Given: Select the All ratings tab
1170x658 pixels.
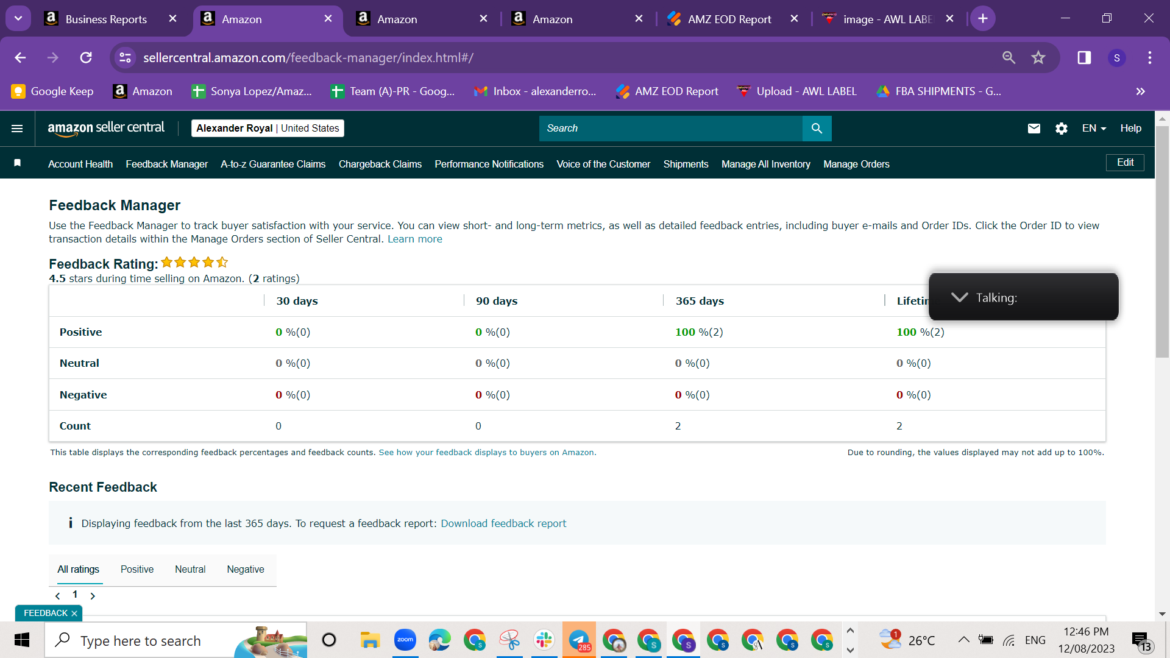Looking at the screenshot, I should point(78,570).
